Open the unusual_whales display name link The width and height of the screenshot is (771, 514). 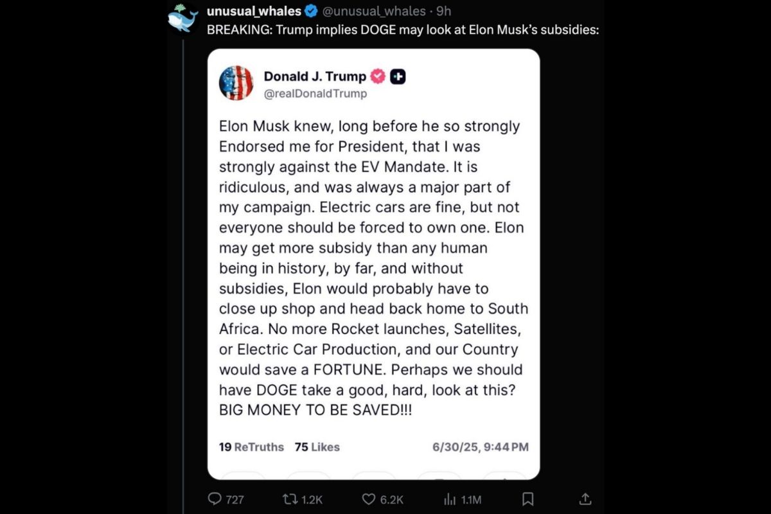pyautogui.click(x=254, y=11)
